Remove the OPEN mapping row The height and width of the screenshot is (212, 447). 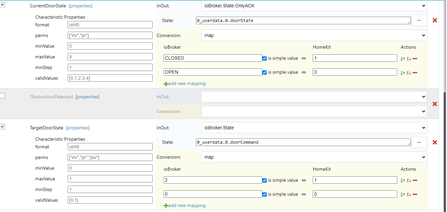(415, 73)
